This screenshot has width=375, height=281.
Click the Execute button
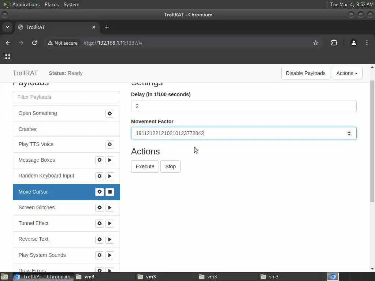145,166
